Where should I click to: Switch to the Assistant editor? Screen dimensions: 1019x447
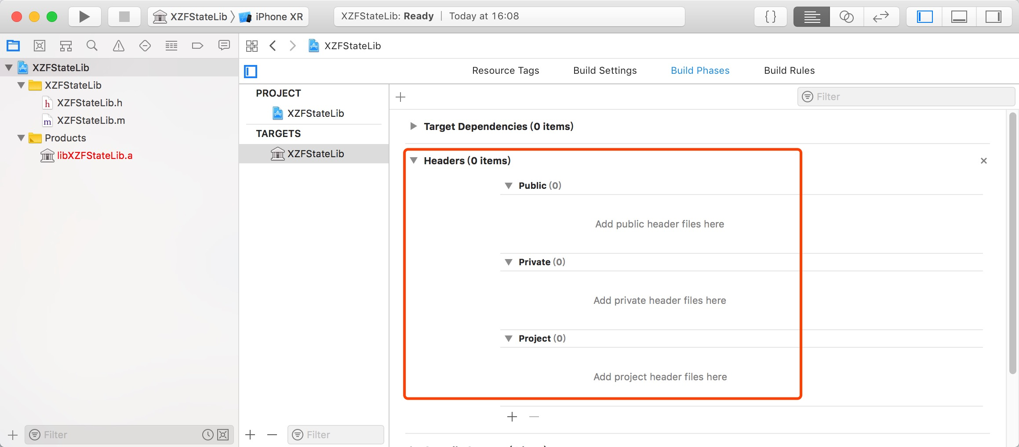(x=846, y=17)
